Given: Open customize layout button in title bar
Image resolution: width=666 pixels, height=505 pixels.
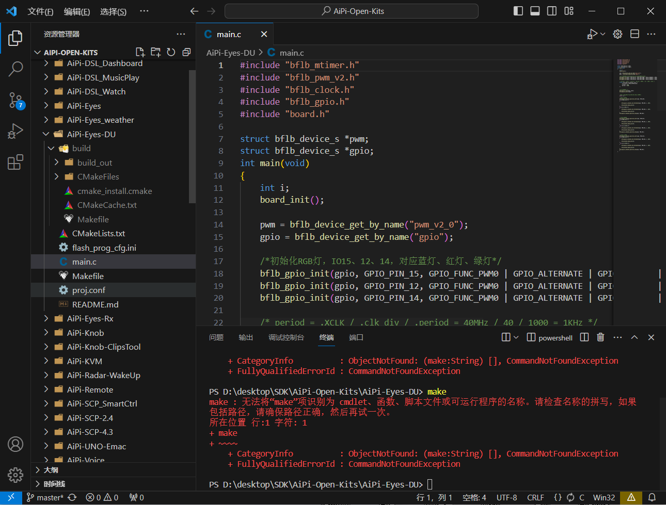Looking at the screenshot, I should (x=569, y=11).
